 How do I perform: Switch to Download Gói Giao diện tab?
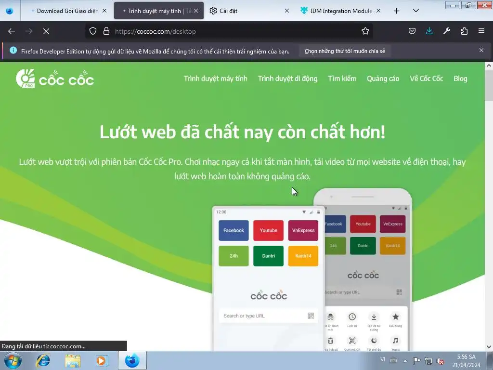click(x=65, y=11)
